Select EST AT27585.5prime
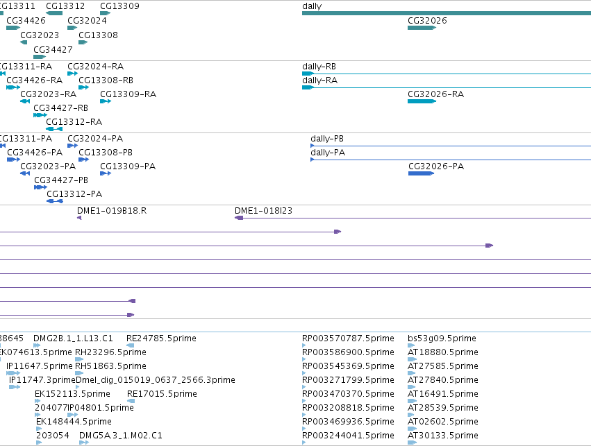Screen dimensions: 591x446 pos(411,373)
